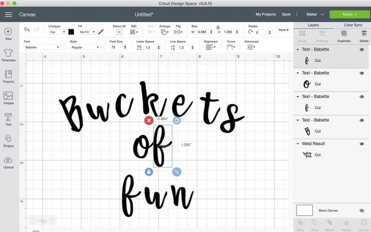371x232 pixels.
Task: Open the Arrange options
Action: coord(164,32)
